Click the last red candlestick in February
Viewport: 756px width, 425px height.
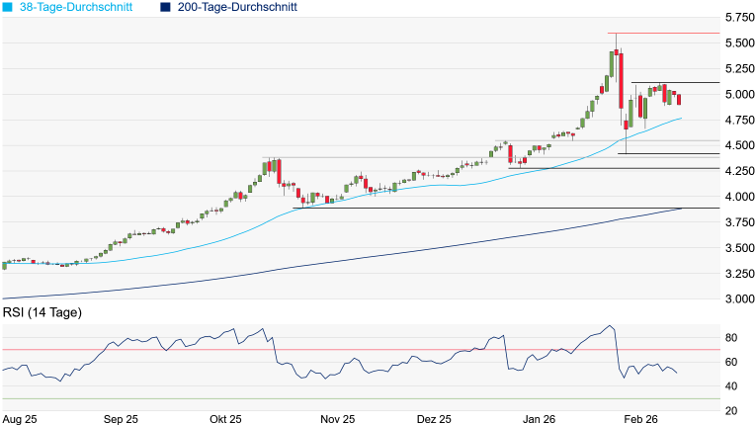click(679, 99)
